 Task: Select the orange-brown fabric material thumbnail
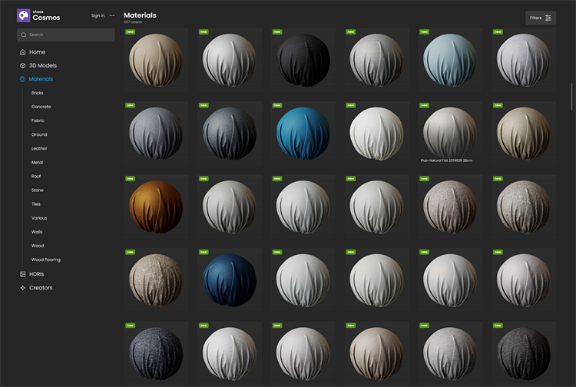[x=156, y=207]
